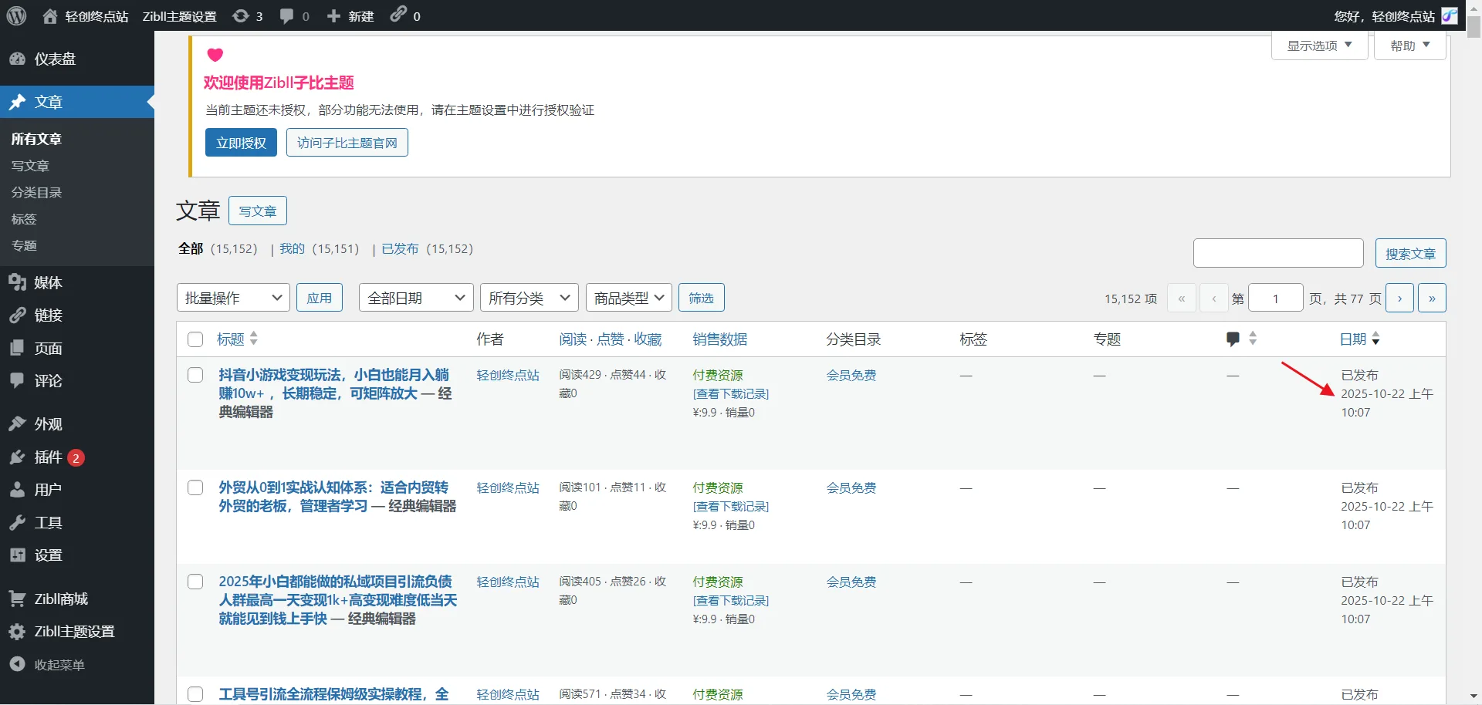Toggle the select-all posts checkbox
This screenshot has width=1482, height=705.
195,339
